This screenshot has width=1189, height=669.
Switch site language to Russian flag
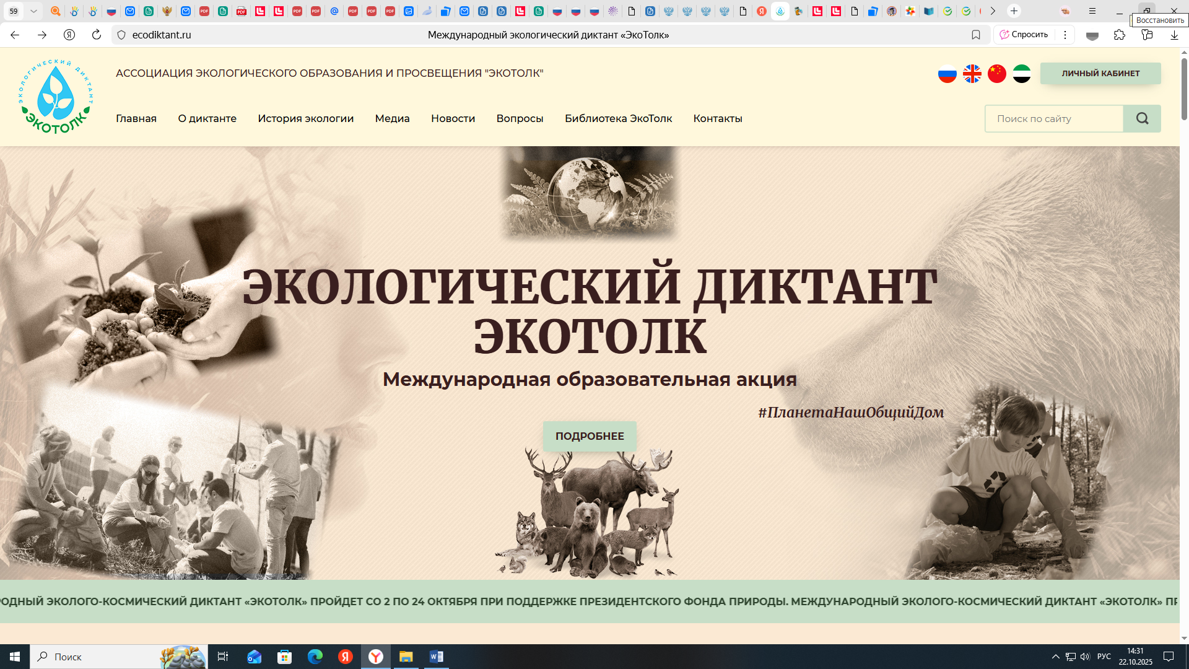click(947, 74)
